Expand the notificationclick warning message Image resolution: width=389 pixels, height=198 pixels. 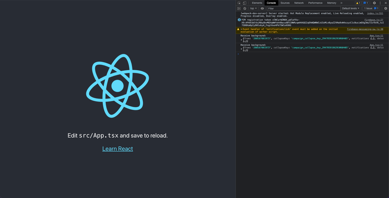[241, 29]
